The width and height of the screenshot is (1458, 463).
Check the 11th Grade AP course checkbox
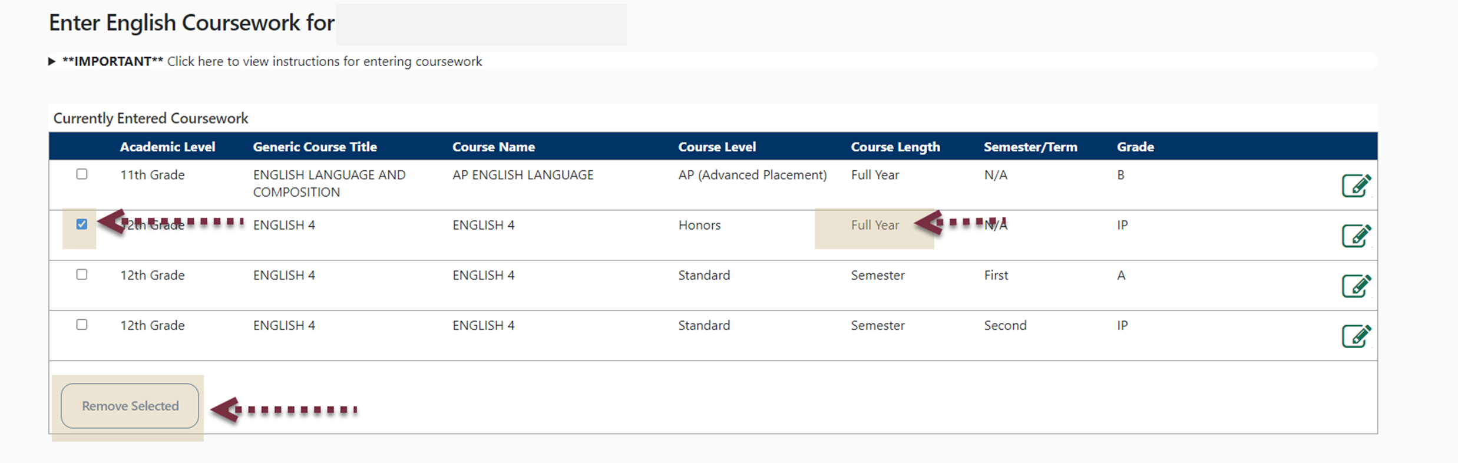tap(82, 174)
